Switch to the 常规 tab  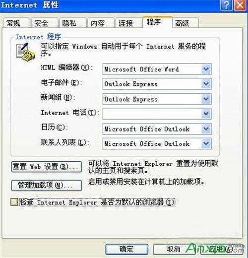16,23
